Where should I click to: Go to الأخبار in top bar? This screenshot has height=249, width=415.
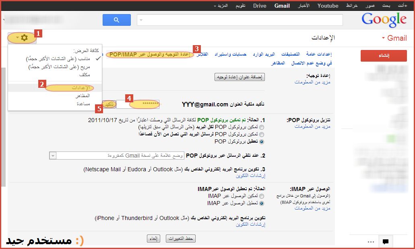coord(304,6)
